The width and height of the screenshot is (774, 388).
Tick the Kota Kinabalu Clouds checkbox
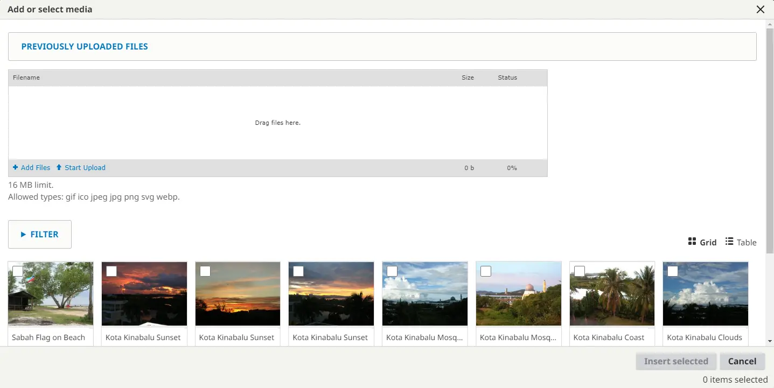point(673,271)
